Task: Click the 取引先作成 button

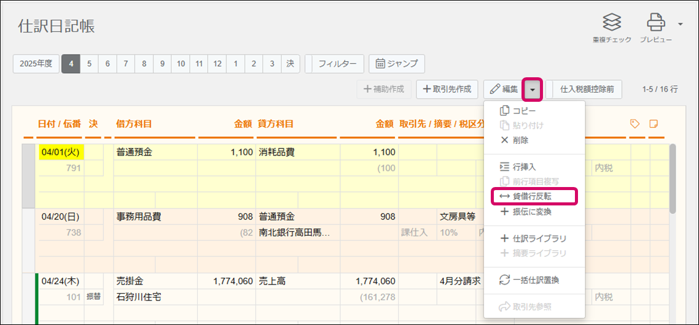Action: point(447,90)
